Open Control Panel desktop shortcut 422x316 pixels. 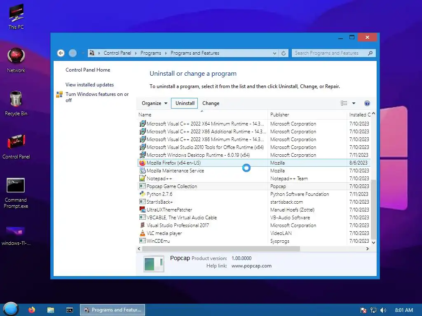coord(16,147)
